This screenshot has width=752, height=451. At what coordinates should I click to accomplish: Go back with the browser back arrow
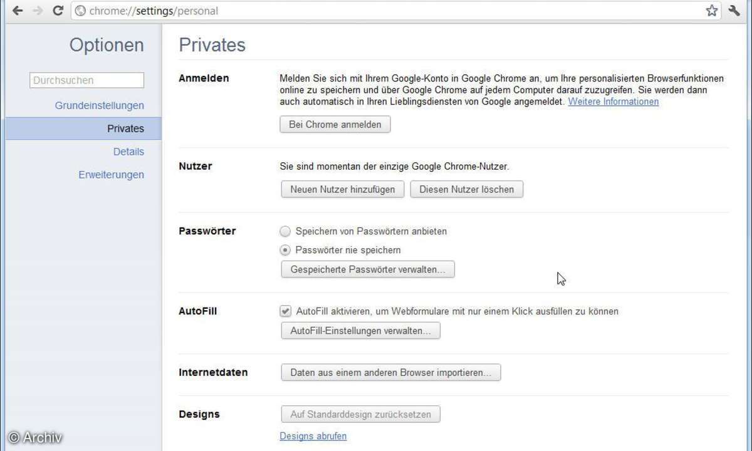[18, 11]
